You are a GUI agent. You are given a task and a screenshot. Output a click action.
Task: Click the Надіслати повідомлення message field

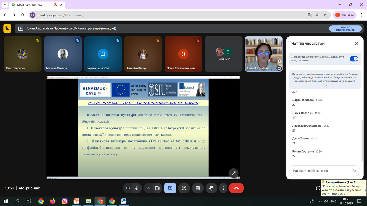(319, 171)
